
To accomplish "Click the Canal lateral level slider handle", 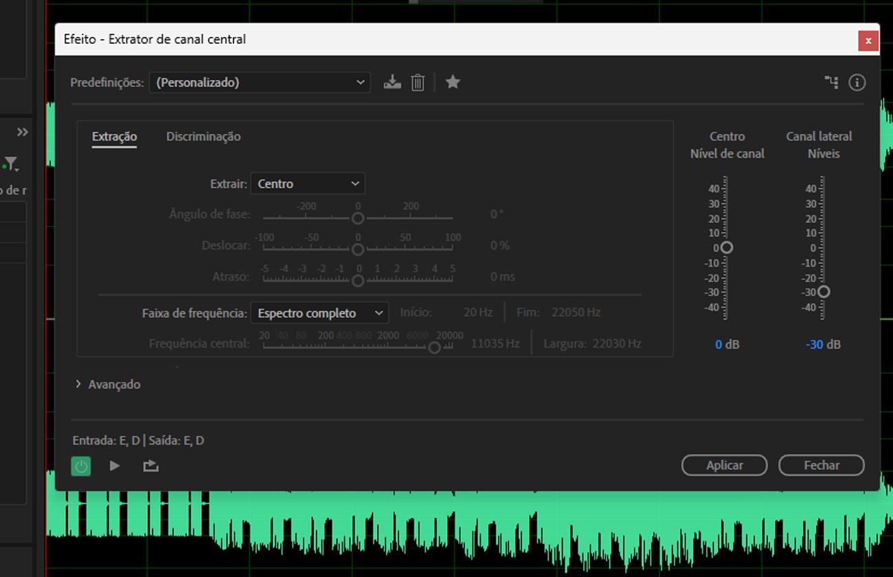I will (x=824, y=292).
